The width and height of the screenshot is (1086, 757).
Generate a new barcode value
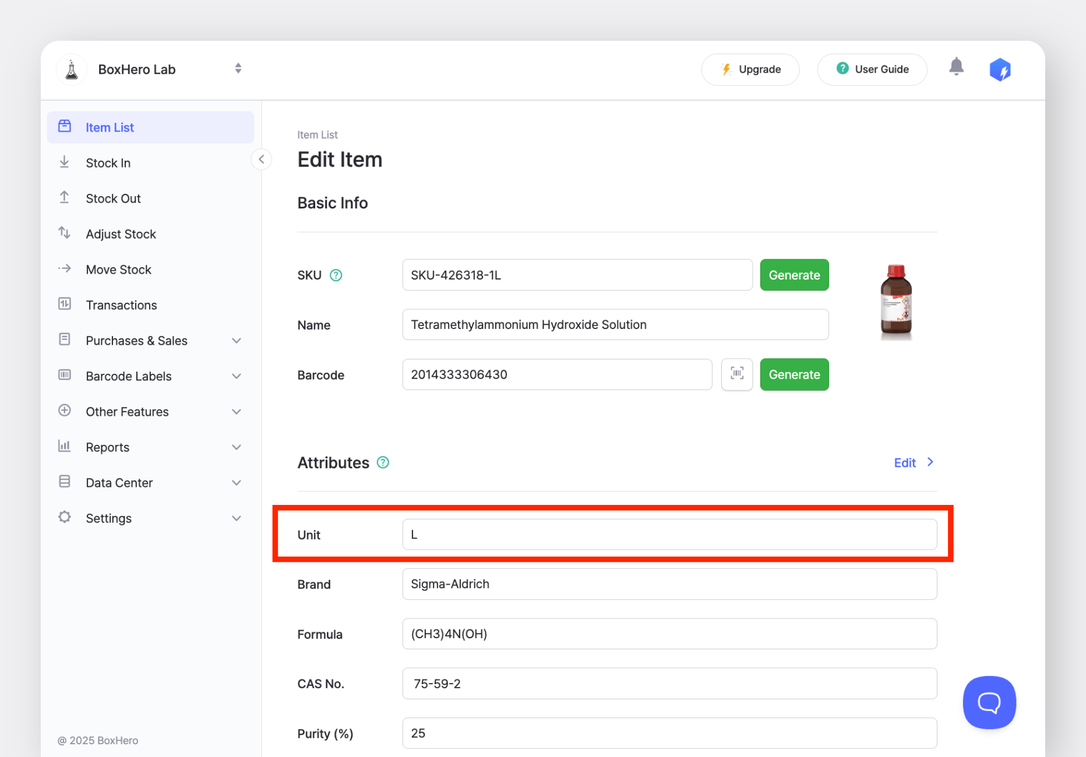[794, 374]
